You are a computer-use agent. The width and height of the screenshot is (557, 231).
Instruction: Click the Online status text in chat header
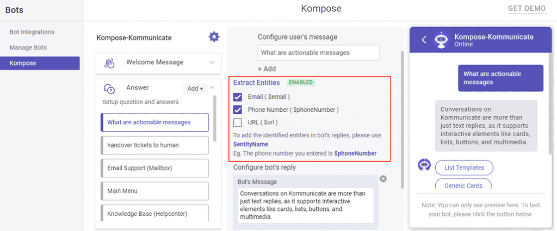[x=463, y=44]
